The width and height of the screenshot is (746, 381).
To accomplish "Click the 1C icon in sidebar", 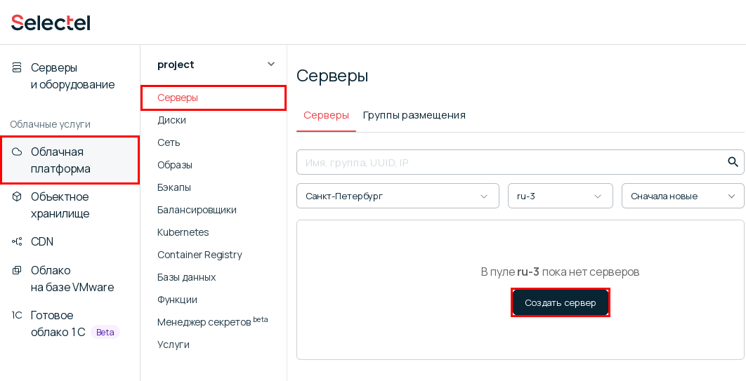I will [17, 315].
